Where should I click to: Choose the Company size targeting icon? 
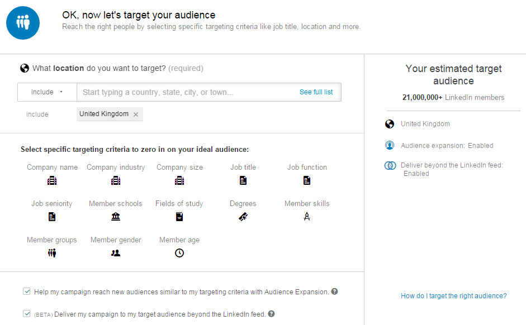point(179,180)
